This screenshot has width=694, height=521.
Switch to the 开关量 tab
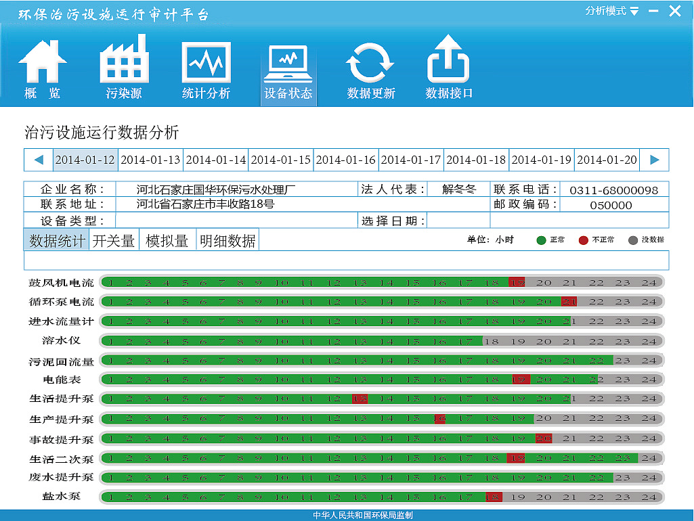pos(114,240)
